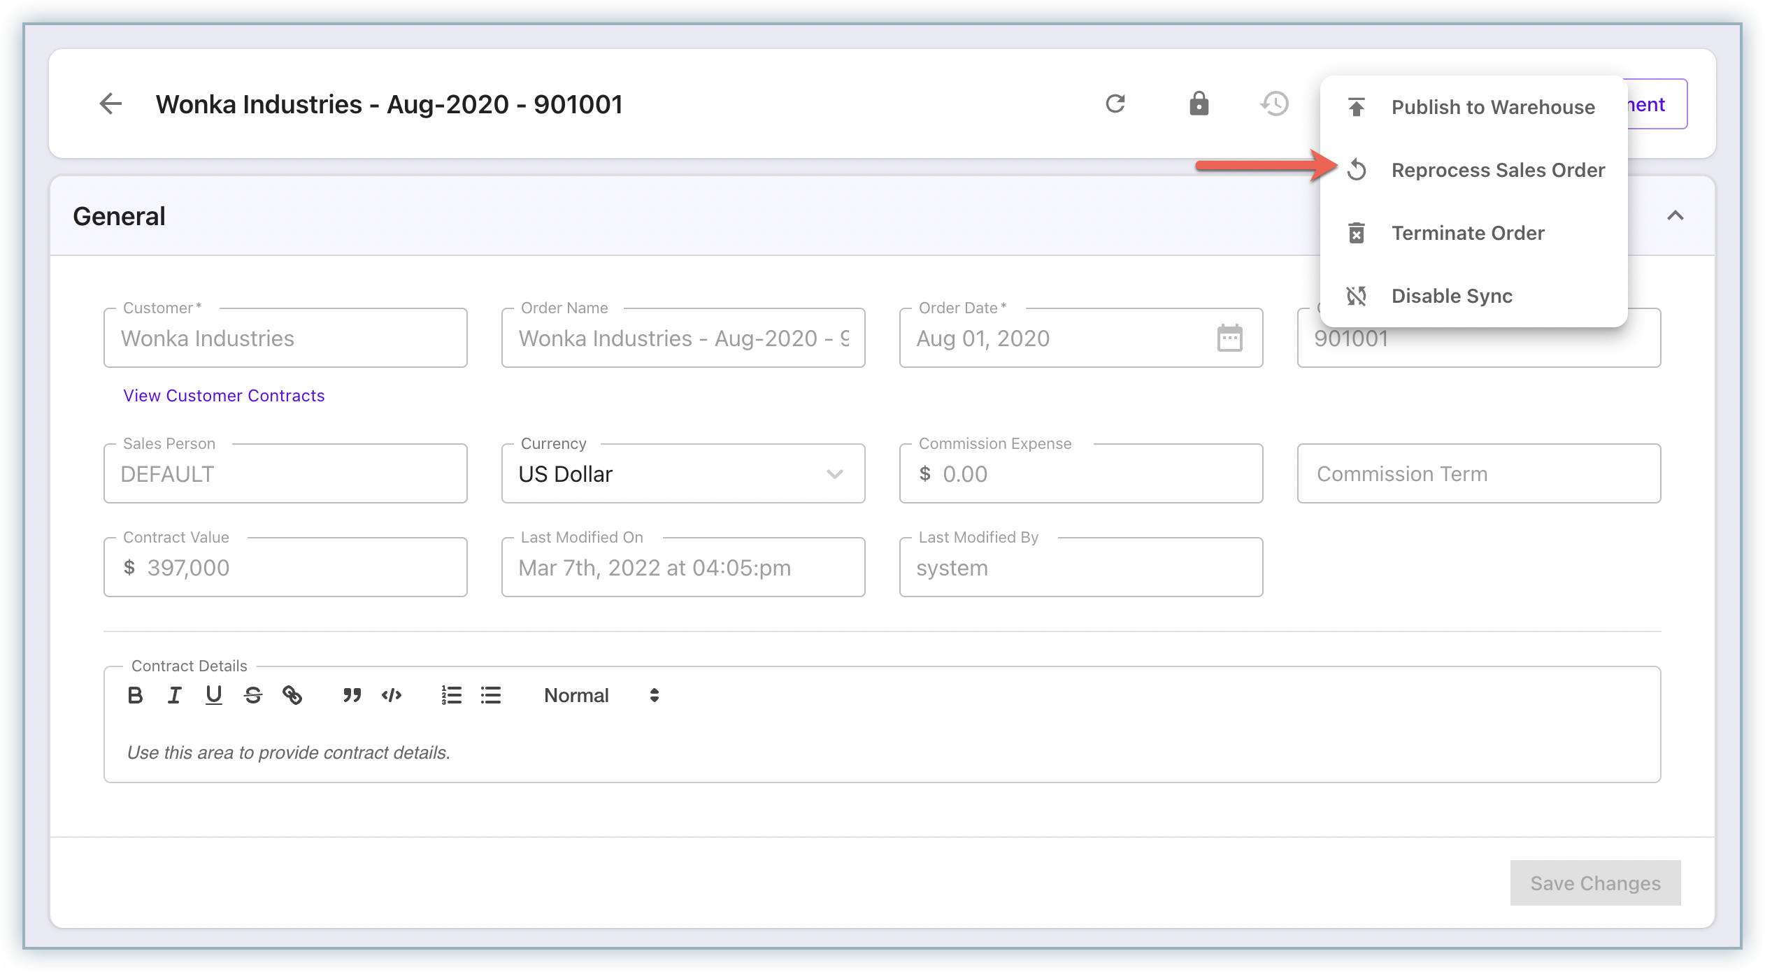Create a numbered list in editor
The width and height of the screenshot is (1765, 972).
[x=451, y=695]
